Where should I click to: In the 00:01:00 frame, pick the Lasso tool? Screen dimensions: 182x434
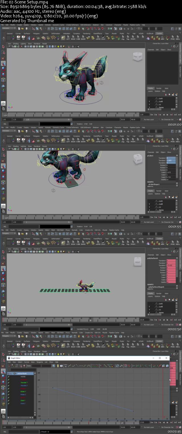click(3, 52)
